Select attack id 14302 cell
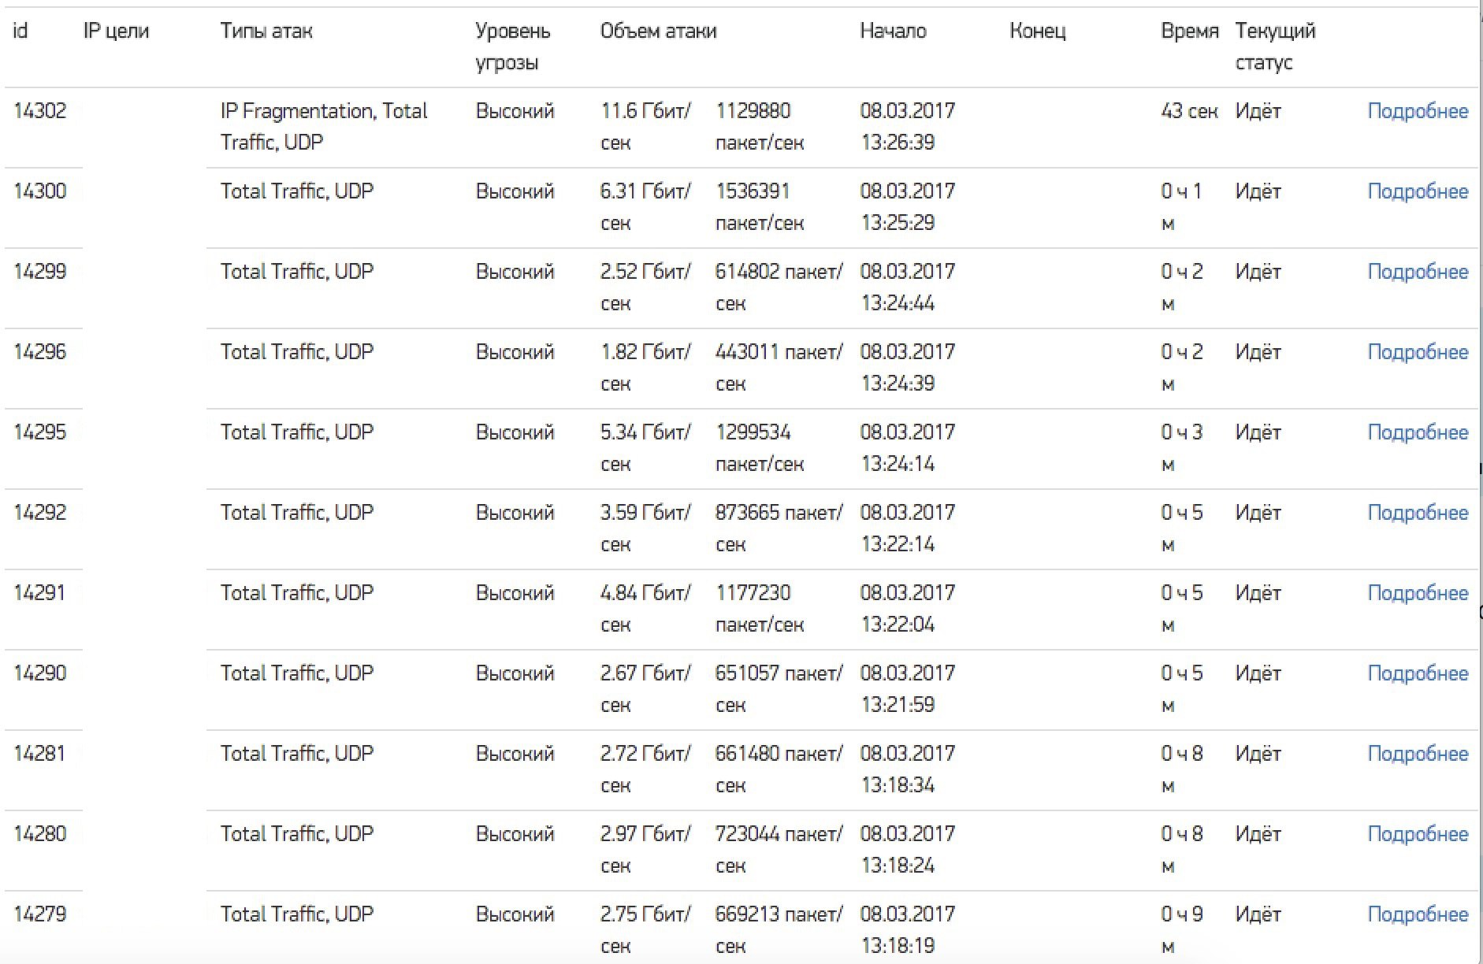Image resolution: width=1483 pixels, height=964 pixels. pos(40,111)
